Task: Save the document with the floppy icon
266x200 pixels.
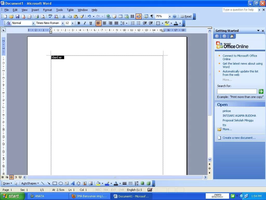Action: (17, 16)
